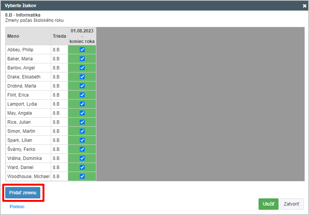This screenshot has height=215, width=309.
Task: Close the Vyberte žiakov dialog with X
Action: coord(304,6)
